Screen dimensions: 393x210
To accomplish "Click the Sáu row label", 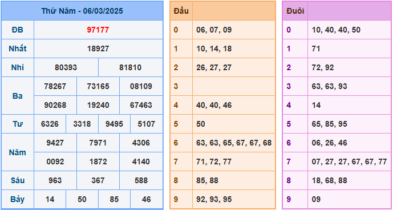I will tap(17, 180).
